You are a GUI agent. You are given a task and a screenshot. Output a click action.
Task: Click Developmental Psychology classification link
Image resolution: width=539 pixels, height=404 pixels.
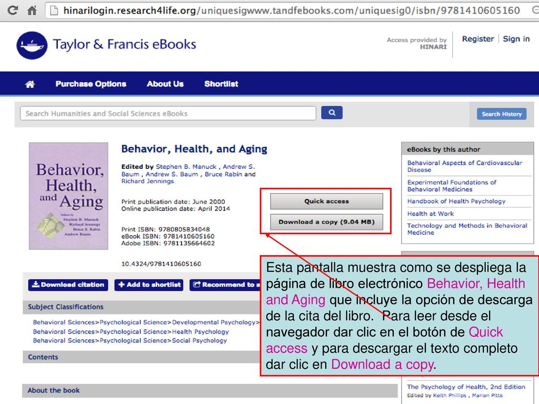214,322
